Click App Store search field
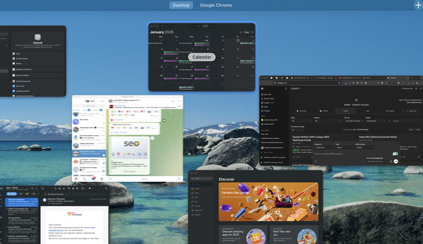Screen dimensions: 423x244 coord(201,179)
